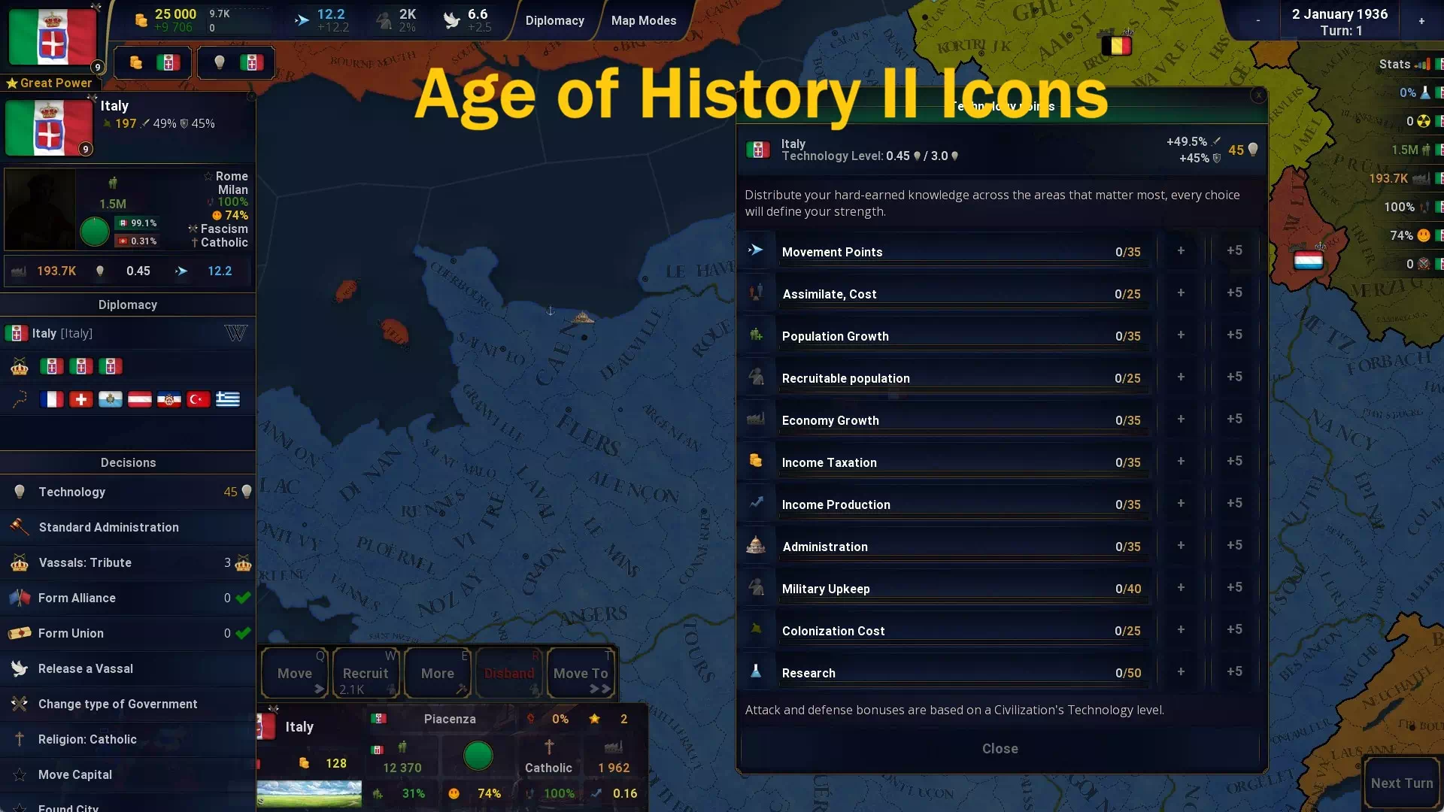
Task: Open the Belgium flag on the map
Action: tap(1116, 45)
